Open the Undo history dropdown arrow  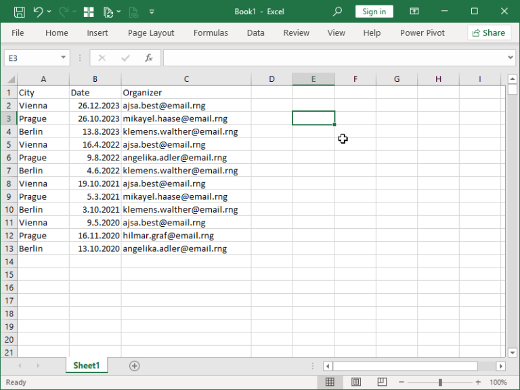pos(51,12)
